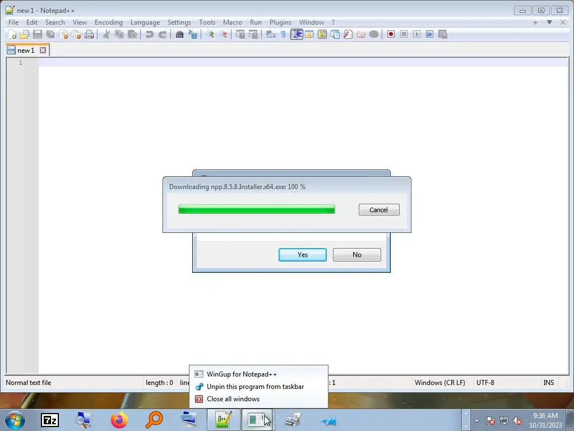Click the plus button beside the menu bar
The height and width of the screenshot is (431, 574).
pyautogui.click(x=535, y=22)
